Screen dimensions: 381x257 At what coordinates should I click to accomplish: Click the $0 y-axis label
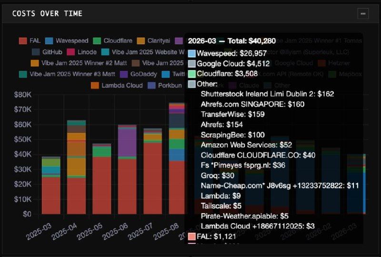tap(27, 214)
